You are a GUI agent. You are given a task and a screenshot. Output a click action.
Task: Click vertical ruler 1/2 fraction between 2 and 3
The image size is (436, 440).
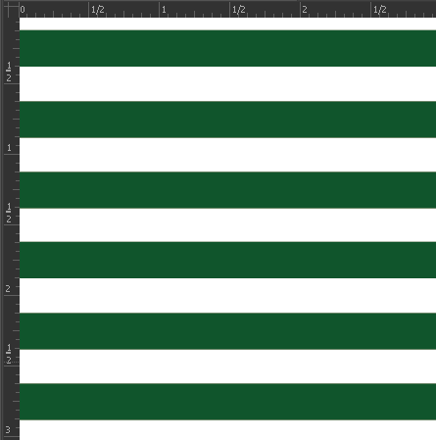click(x=9, y=354)
